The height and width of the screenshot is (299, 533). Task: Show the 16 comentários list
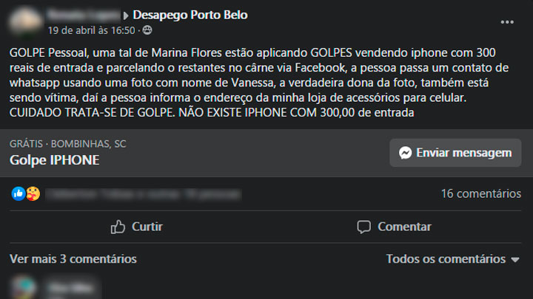tap(480, 193)
